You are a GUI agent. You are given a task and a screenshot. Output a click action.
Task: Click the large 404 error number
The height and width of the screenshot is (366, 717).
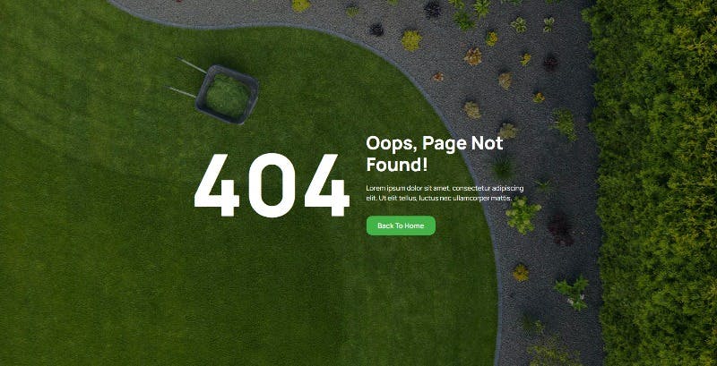pyautogui.click(x=272, y=185)
